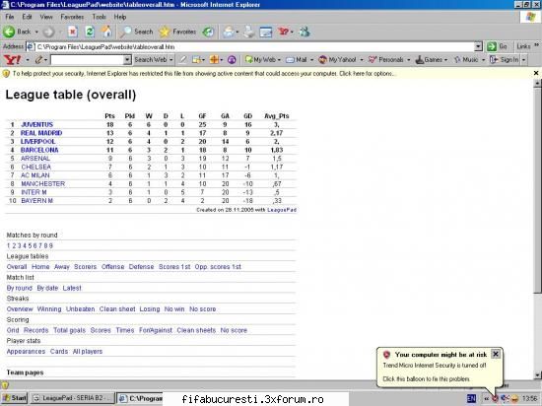Click the Go button
The width and height of the screenshot is (542, 406).
pos(497,46)
